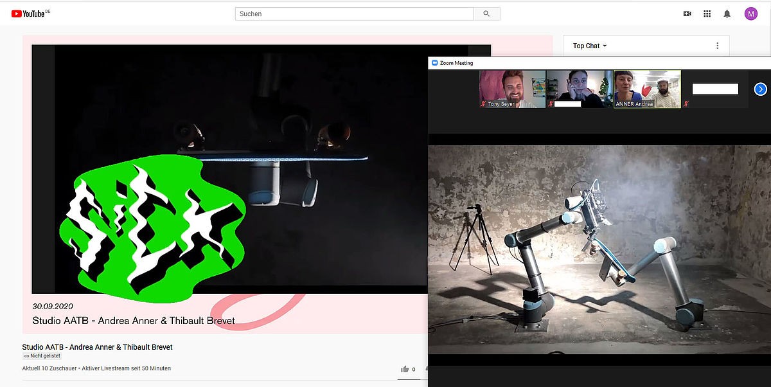Image resolution: width=771 pixels, height=387 pixels.
Task: Click Tony Beyer's muted microphone icon
Action: [483, 104]
